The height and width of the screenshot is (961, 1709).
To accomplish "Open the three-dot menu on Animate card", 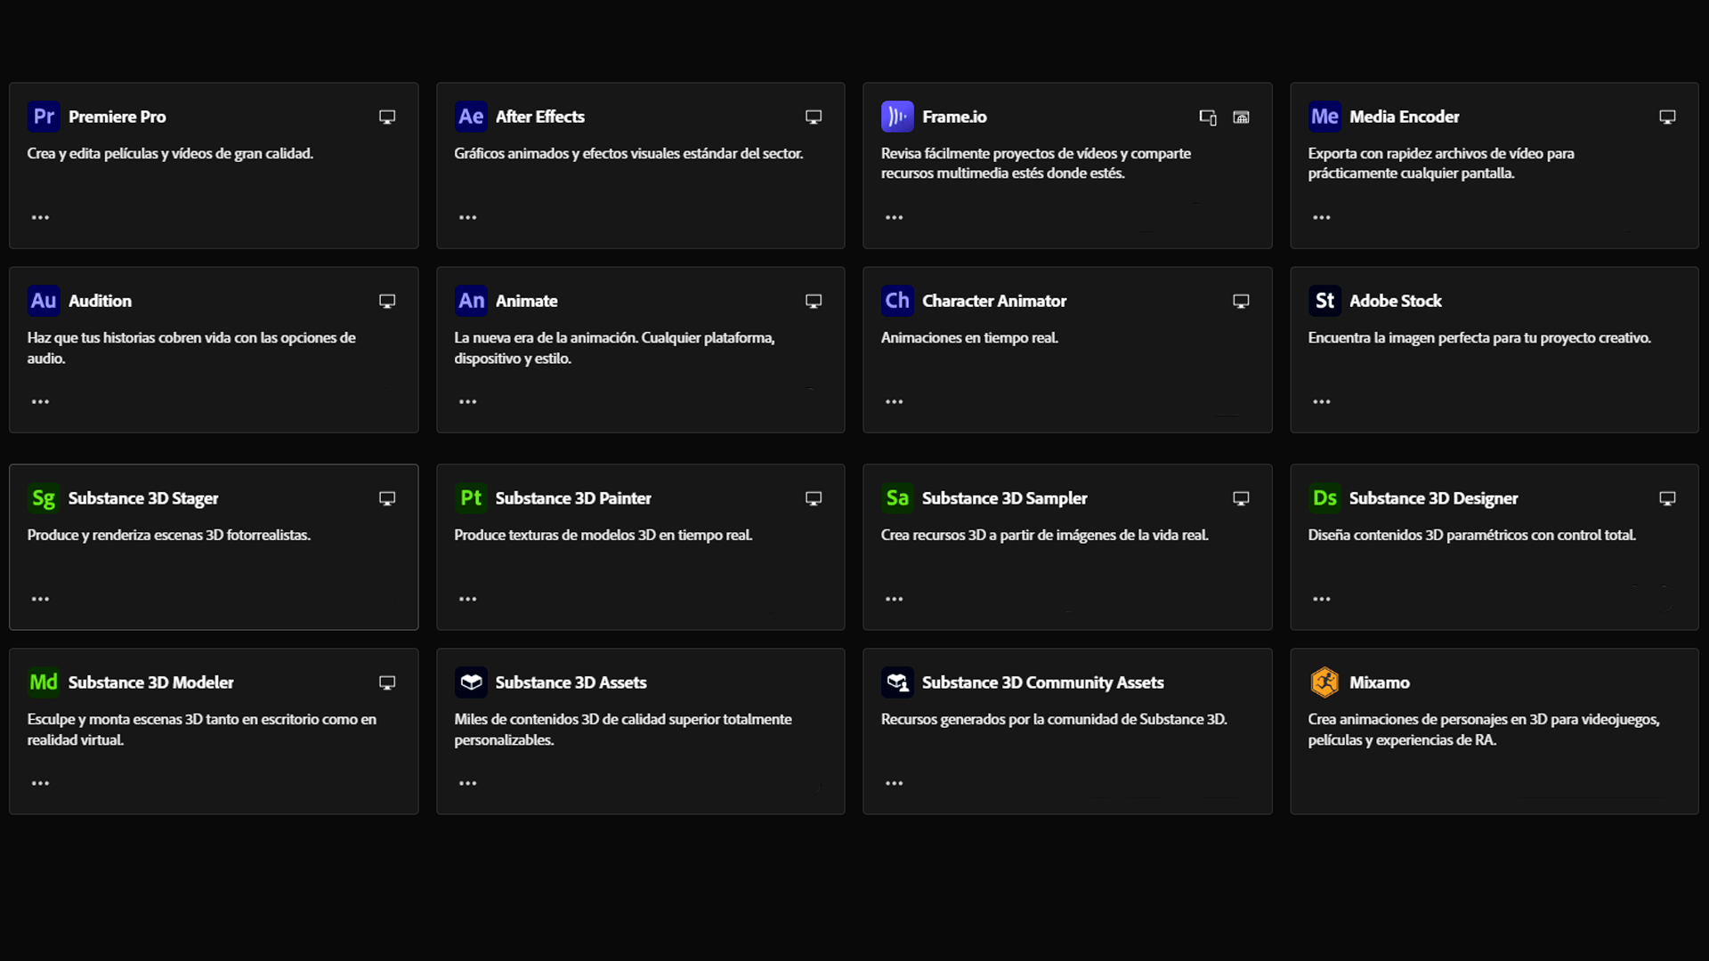I will coord(467,401).
